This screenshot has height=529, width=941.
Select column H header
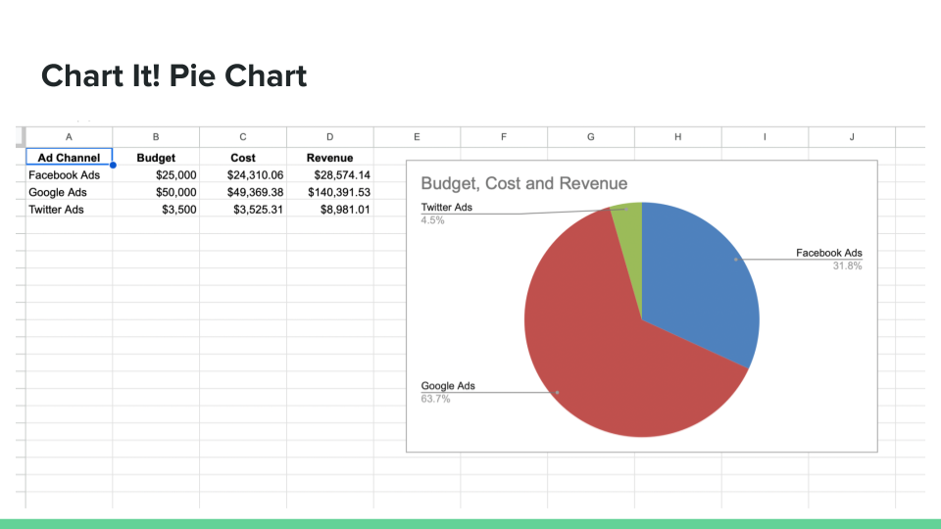[678, 137]
